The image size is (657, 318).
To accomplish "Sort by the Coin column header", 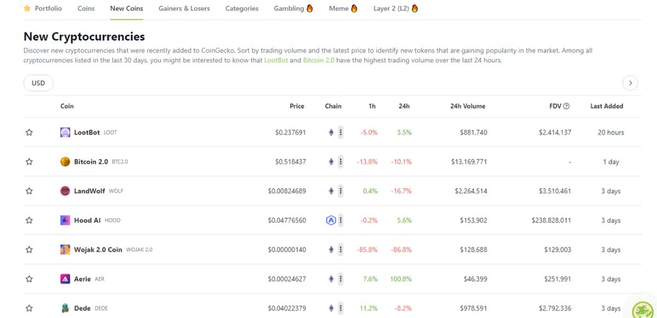I will click(x=67, y=106).
